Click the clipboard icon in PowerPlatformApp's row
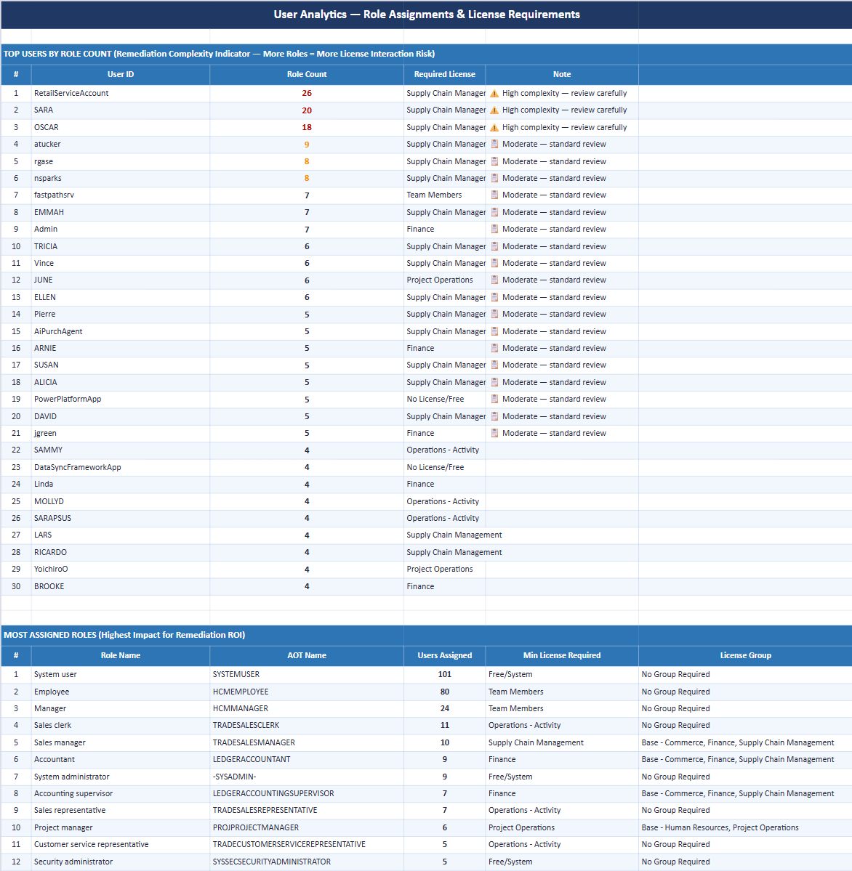852x871 pixels. tap(494, 400)
